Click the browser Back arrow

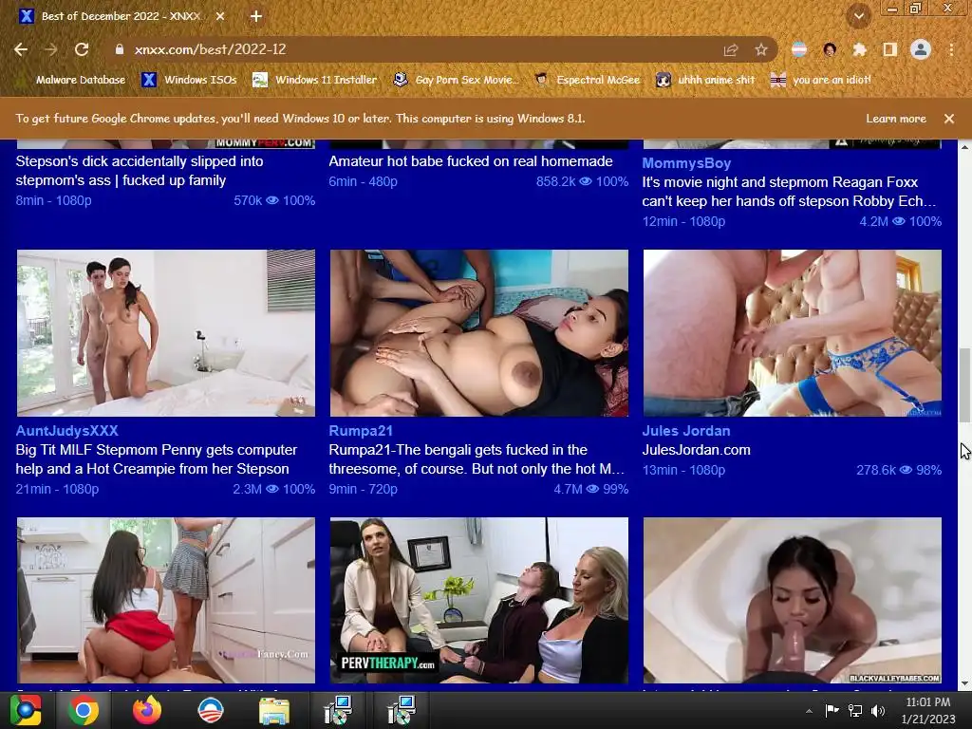click(x=21, y=49)
